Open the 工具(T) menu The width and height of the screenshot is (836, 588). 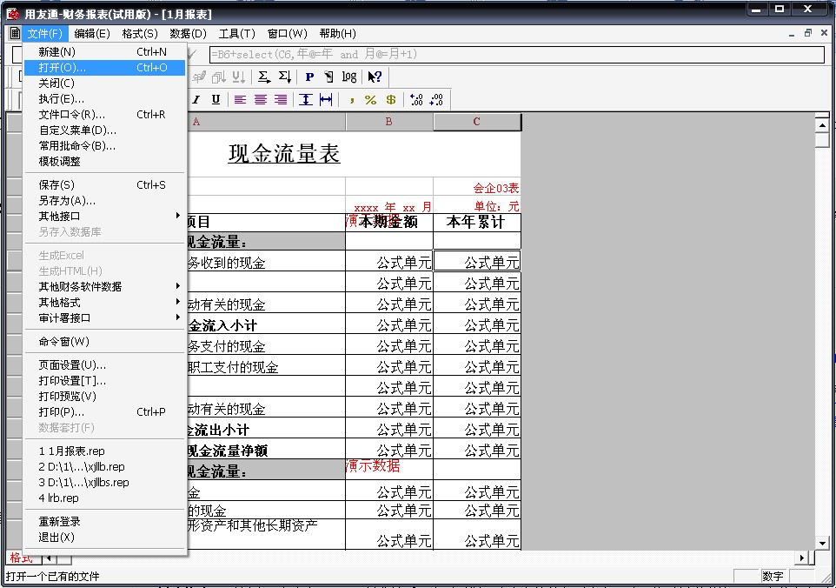[x=236, y=34]
